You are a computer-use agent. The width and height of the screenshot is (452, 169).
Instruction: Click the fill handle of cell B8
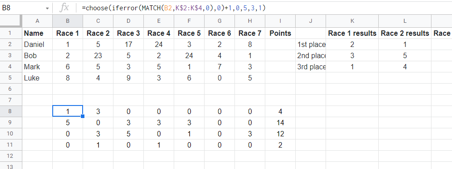[x=83, y=116]
